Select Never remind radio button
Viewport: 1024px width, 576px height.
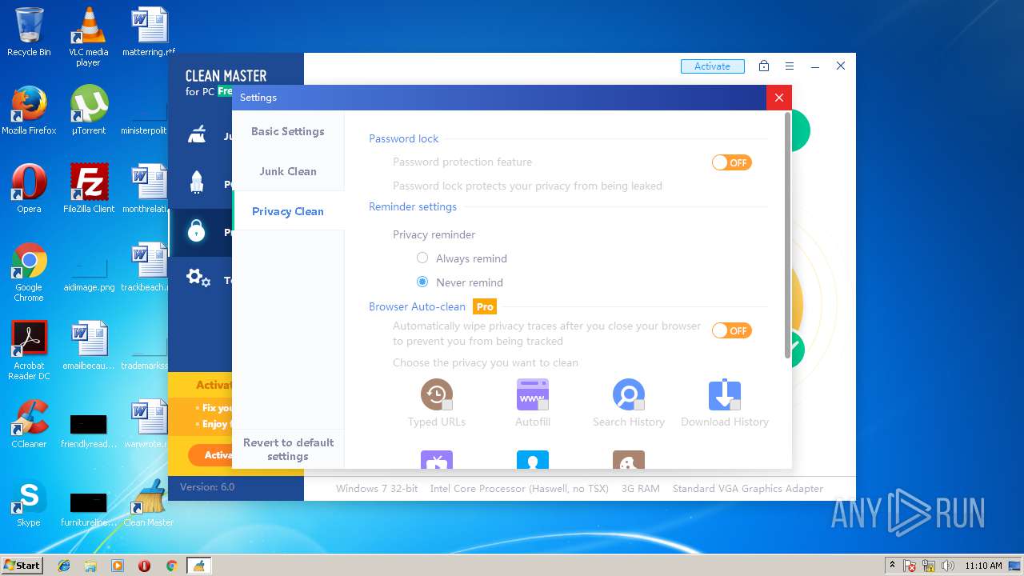[422, 282]
